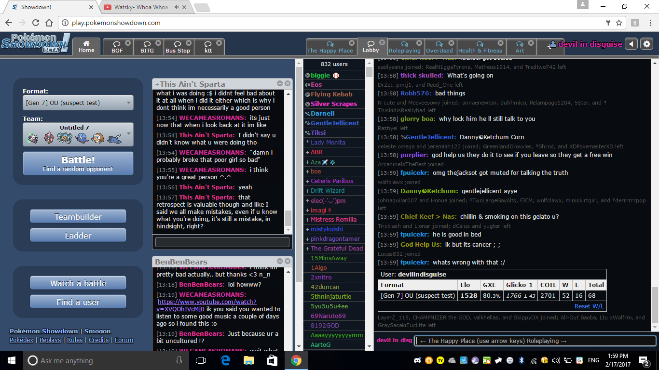Click the devil in disguise username
Screen dimensions: 659x370
coord(590,44)
